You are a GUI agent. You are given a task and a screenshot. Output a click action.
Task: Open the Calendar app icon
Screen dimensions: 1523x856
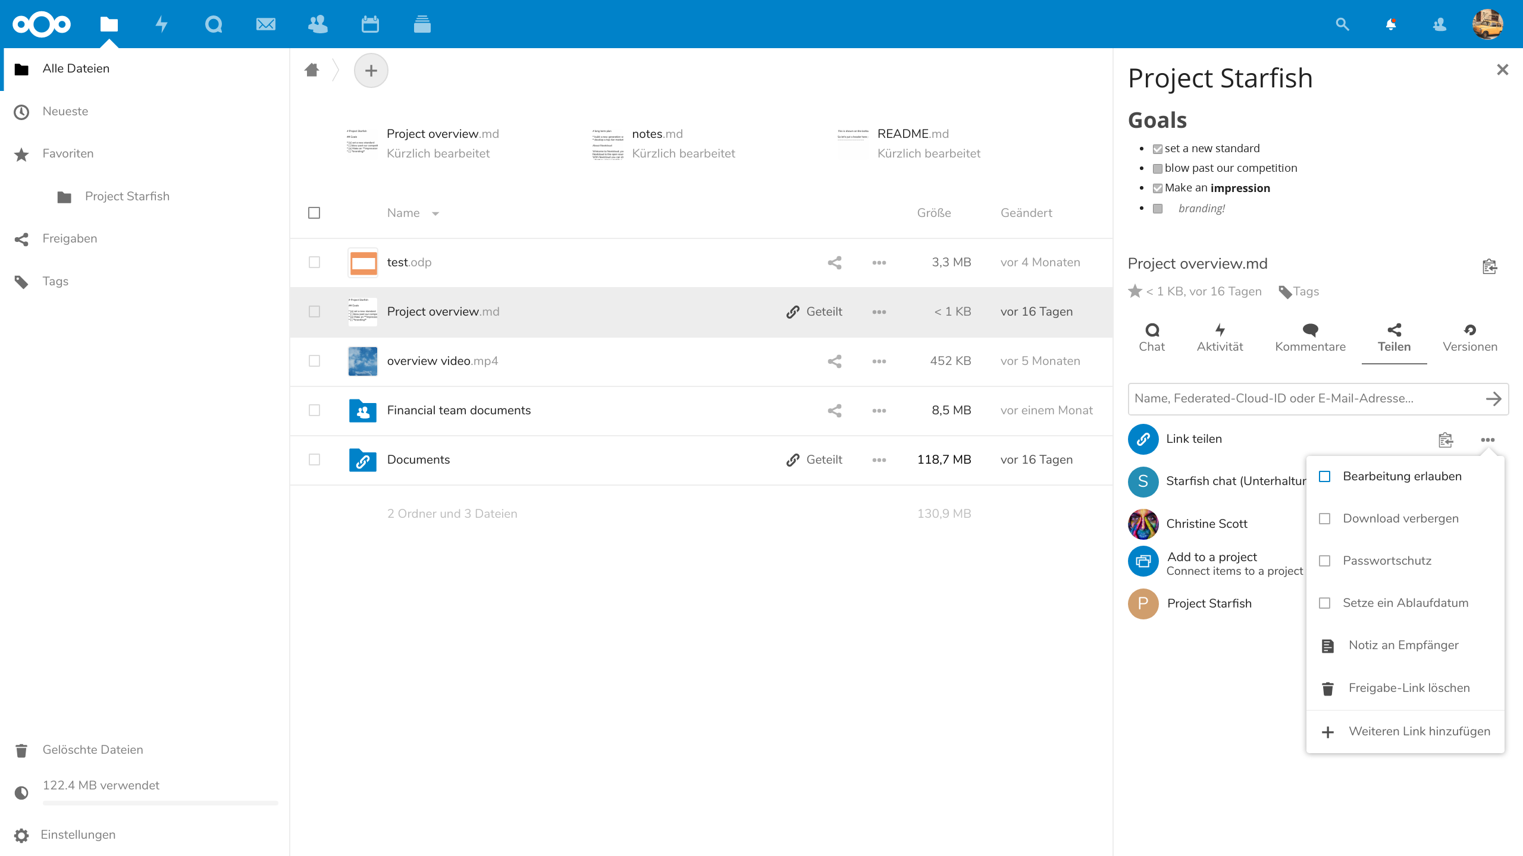click(x=370, y=24)
